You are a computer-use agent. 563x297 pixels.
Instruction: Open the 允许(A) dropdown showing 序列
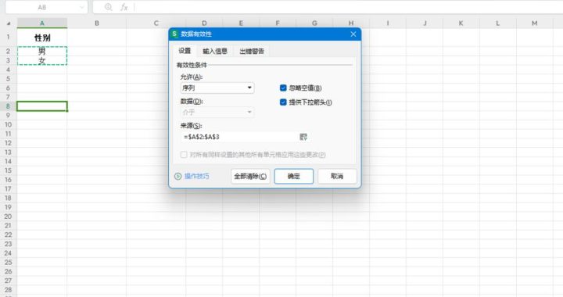pyautogui.click(x=217, y=88)
